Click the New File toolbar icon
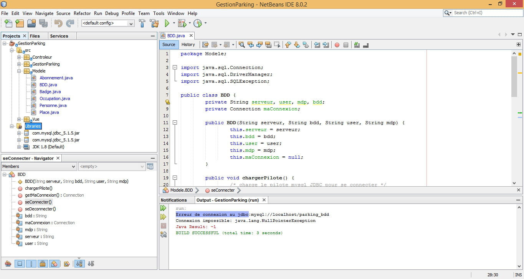 pyautogui.click(x=8, y=23)
